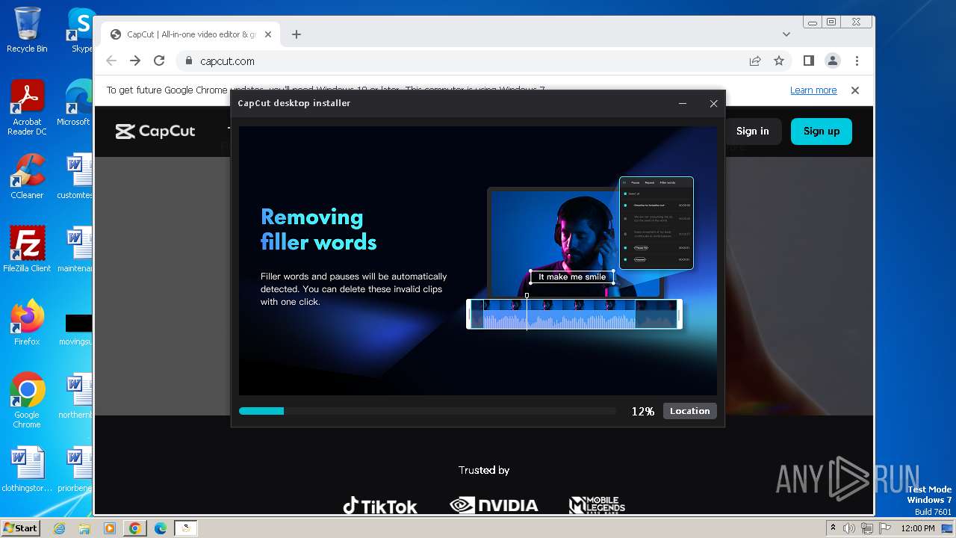
Task: Click the CapCut installer taskbar item
Action: (x=186, y=528)
